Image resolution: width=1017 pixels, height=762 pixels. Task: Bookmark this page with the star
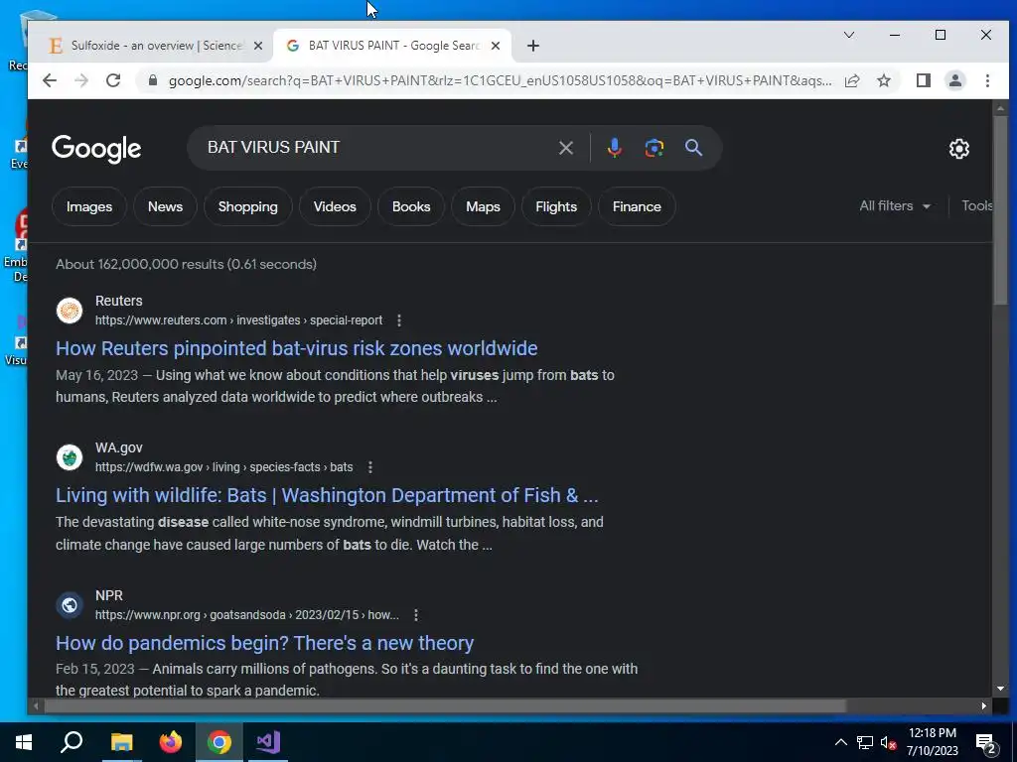point(883,80)
